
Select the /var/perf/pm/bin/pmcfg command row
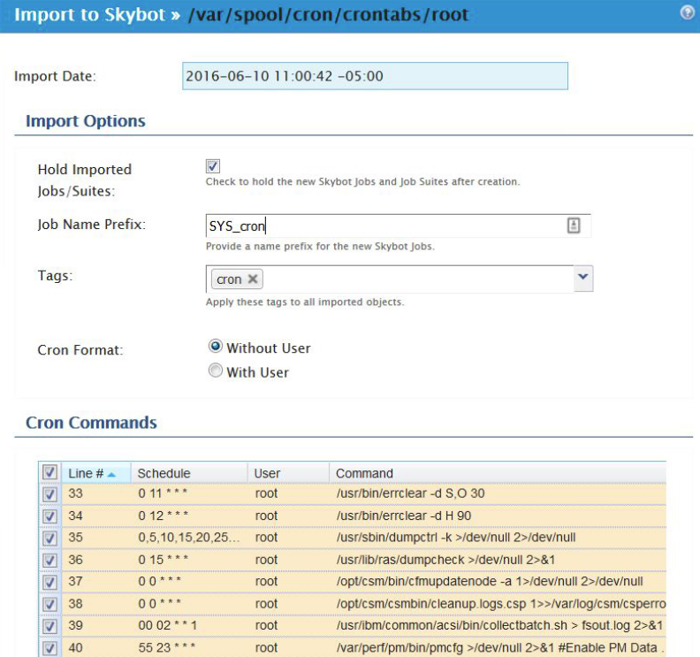(x=353, y=647)
